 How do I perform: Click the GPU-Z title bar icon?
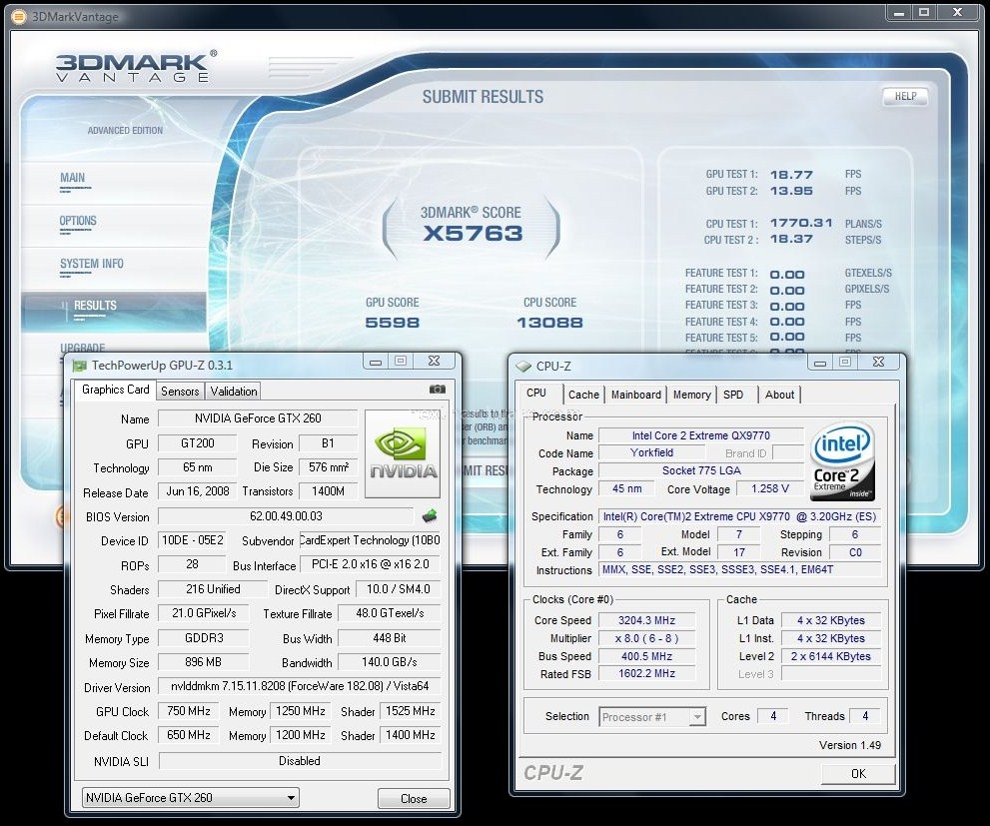tap(79, 366)
